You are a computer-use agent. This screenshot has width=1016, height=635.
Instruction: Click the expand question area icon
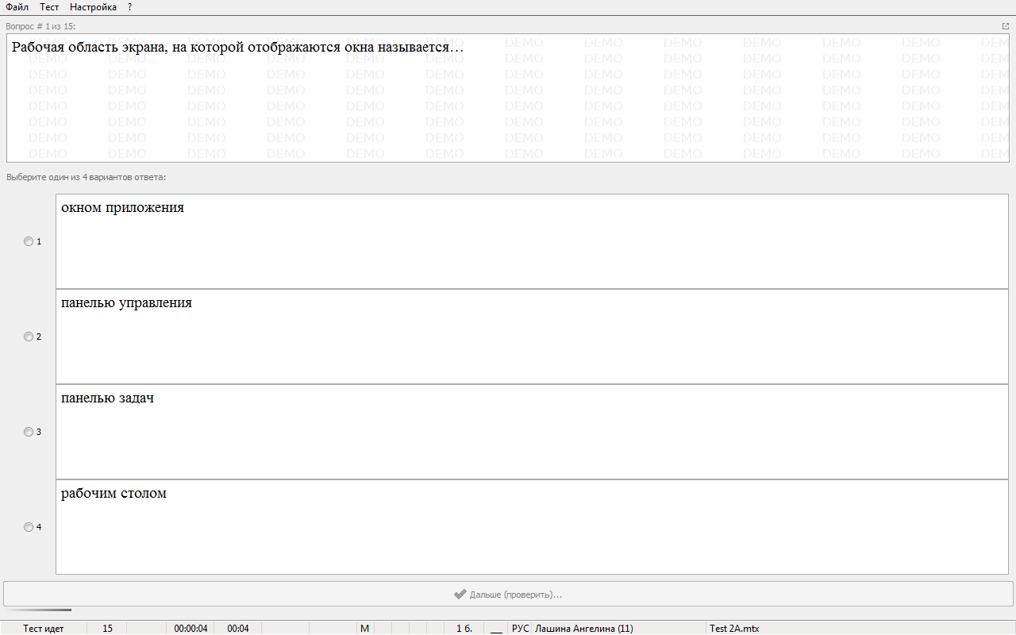(x=1006, y=26)
